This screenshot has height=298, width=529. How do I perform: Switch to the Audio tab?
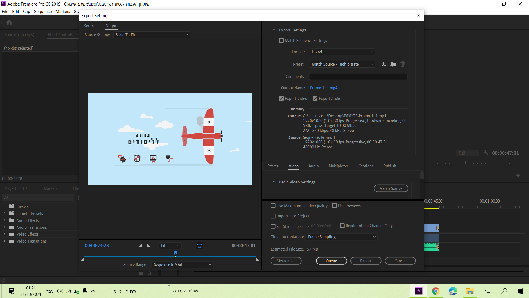(x=314, y=166)
